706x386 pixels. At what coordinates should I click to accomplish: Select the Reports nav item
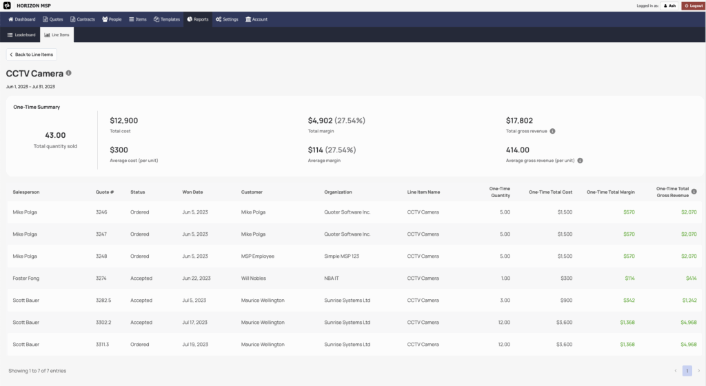[x=198, y=19]
